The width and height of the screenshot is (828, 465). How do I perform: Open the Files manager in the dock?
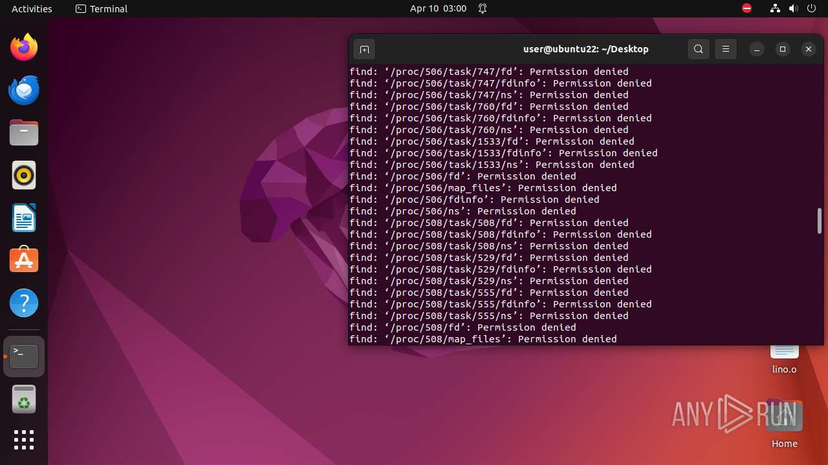click(x=24, y=132)
